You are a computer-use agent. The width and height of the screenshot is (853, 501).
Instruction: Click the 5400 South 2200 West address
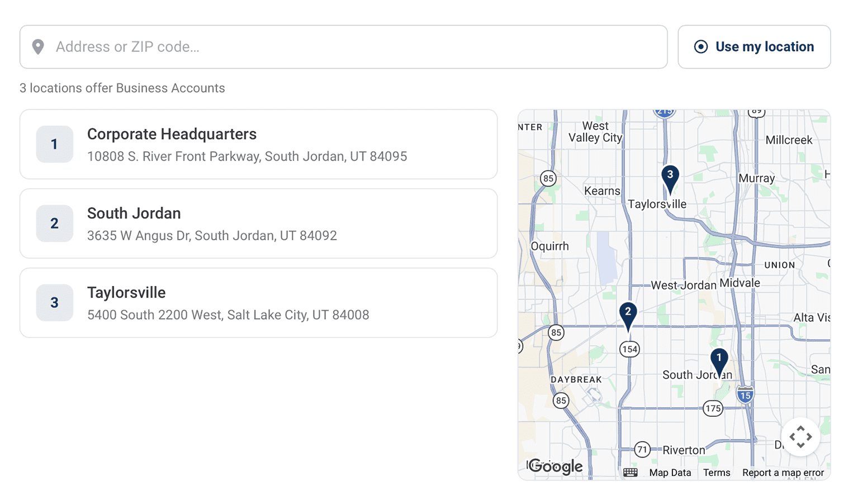point(228,315)
